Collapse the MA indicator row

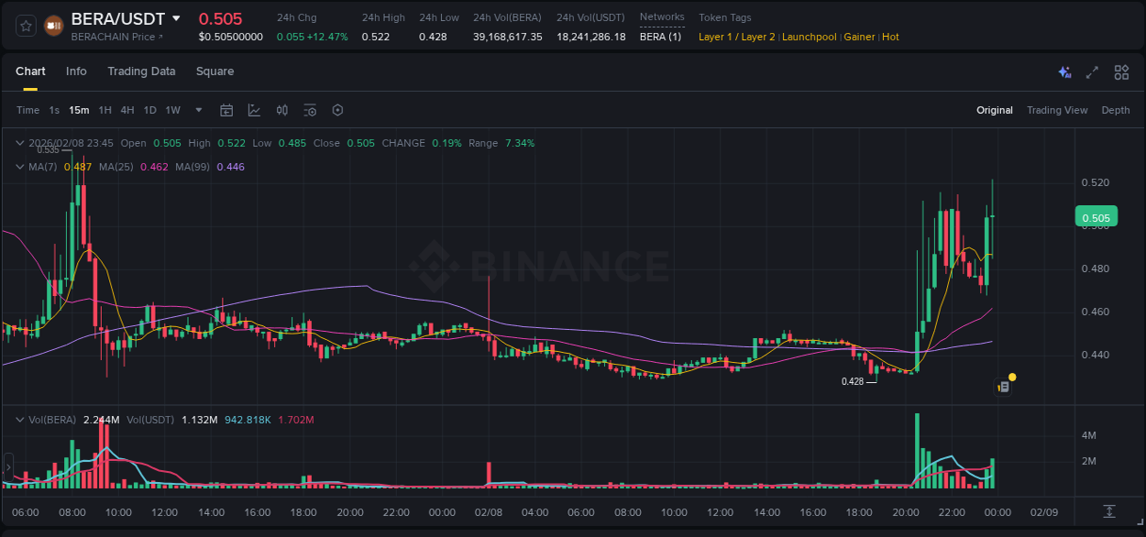19,167
